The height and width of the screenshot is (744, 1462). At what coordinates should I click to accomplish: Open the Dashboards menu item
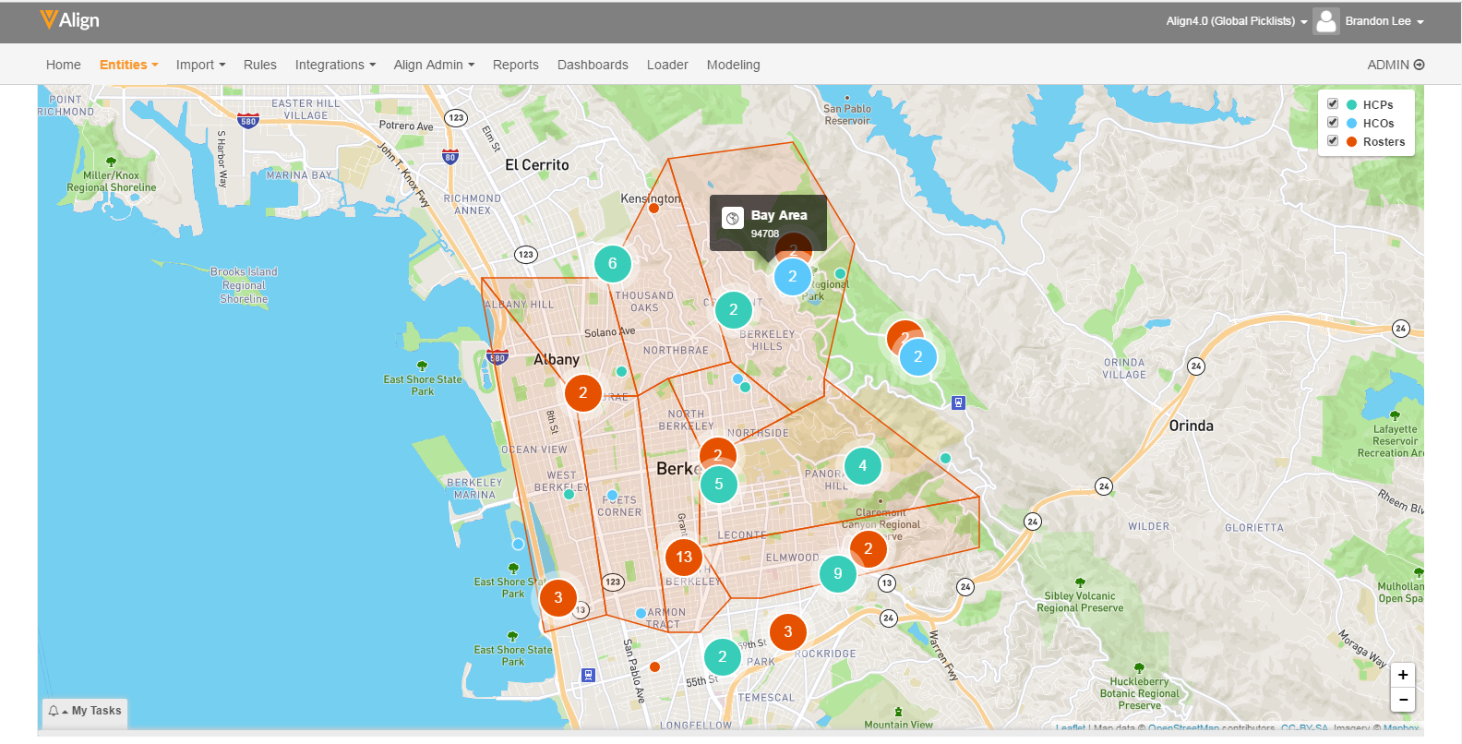pos(593,65)
